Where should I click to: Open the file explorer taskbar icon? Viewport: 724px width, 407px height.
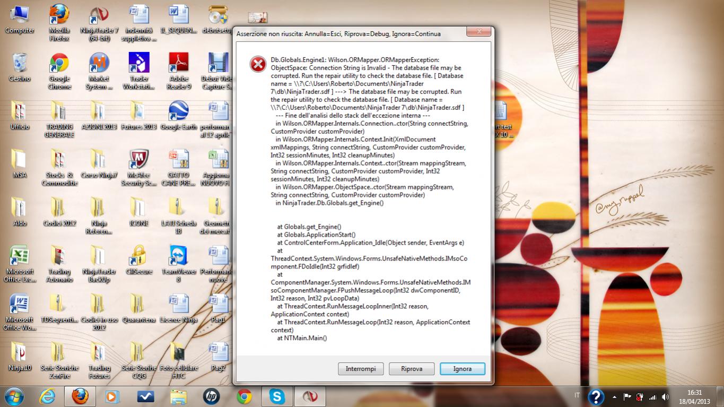point(178,396)
